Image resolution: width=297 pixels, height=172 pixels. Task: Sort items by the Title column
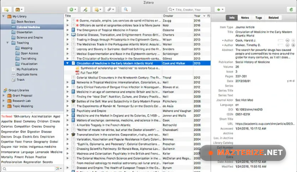113,16
